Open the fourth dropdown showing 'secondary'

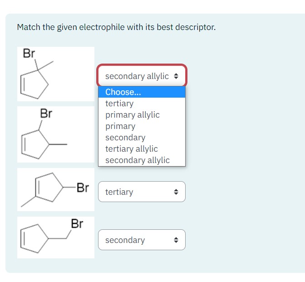pos(142,240)
